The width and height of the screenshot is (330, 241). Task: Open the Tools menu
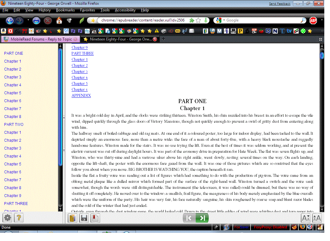105,10
